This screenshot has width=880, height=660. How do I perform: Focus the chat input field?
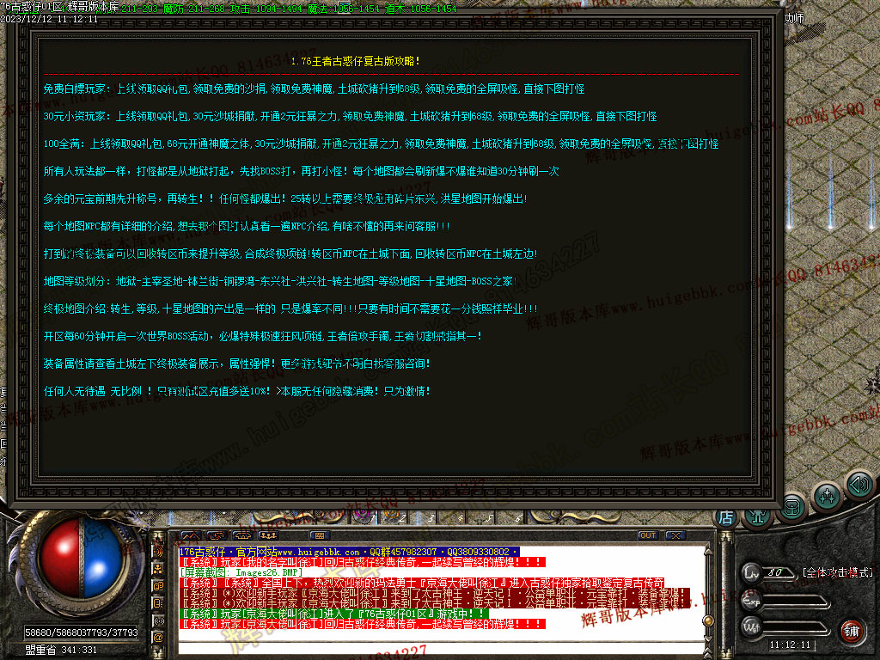[441, 648]
